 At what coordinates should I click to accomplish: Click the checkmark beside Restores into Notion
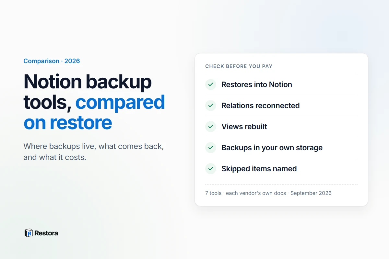[211, 84]
